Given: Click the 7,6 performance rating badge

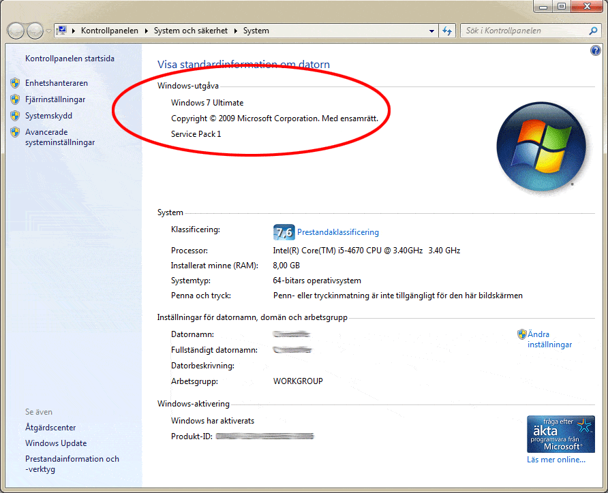Looking at the screenshot, I should pos(284,232).
